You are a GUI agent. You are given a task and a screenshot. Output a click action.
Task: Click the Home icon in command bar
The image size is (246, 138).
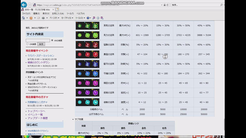(23, 18)
